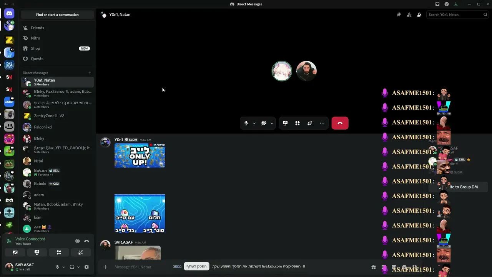
Task: Open the kian direct message
Action: pyautogui.click(x=57, y=217)
